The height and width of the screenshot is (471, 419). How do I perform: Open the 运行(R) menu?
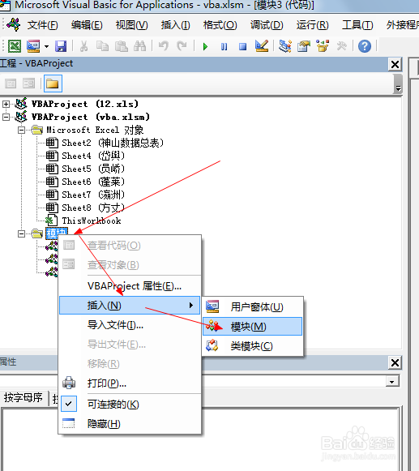tap(312, 25)
